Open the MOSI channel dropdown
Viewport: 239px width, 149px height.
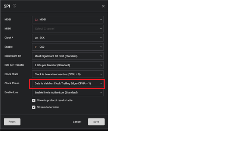68,19
